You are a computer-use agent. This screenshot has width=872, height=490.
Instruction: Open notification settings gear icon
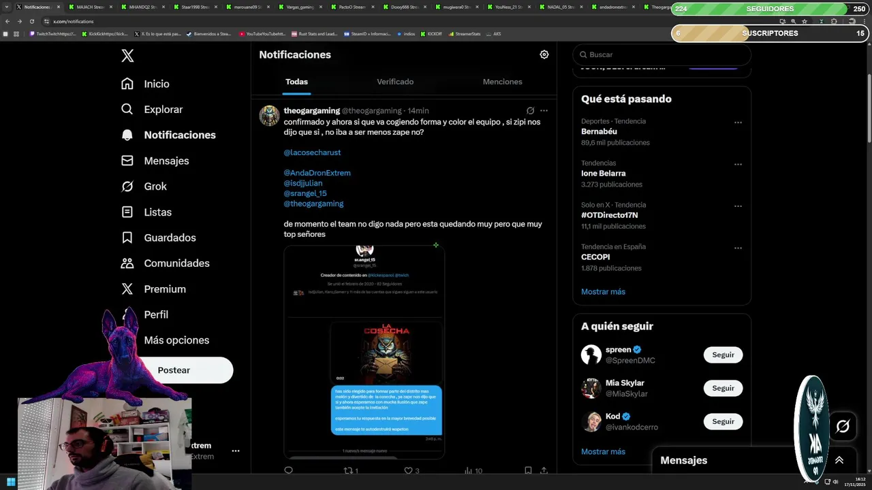pos(544,54)
